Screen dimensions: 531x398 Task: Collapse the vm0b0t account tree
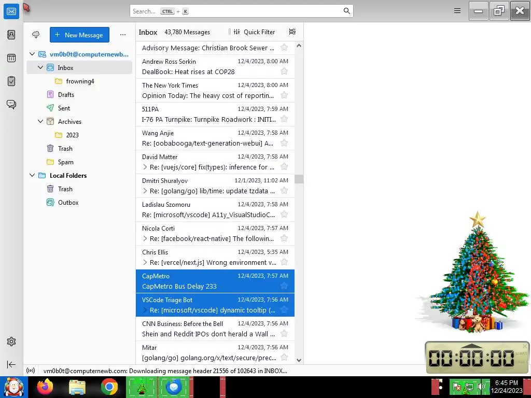(x=32, y=54)
